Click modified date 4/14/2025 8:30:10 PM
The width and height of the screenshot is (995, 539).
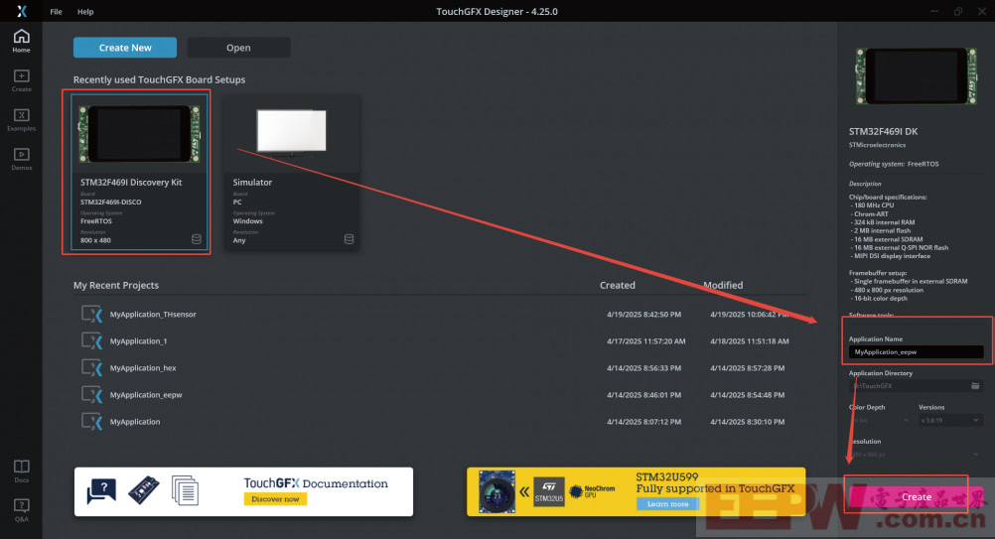[x=748, y=422]
